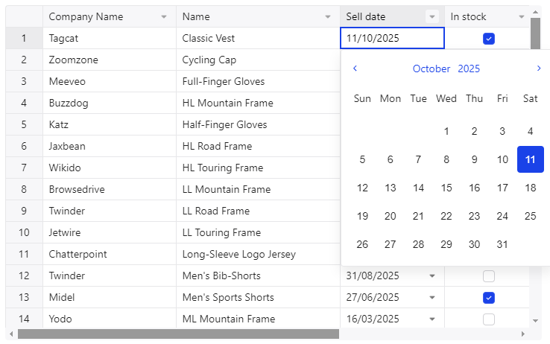Open Company Name column filter menu
The width and height of the screenshot is (550, 344).
point(164,17)
